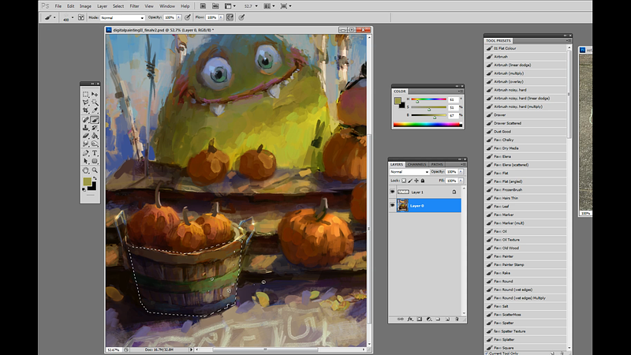This screenshot has width=631, height=355.
Task: Select the Magic Wand tool
Action: (95, 103)
